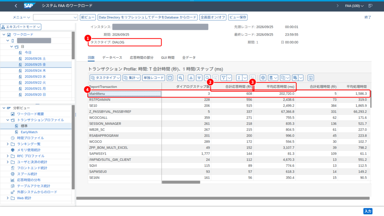Click the layout grid icon in the toolbar
The image size is (384, 216).
295,78
